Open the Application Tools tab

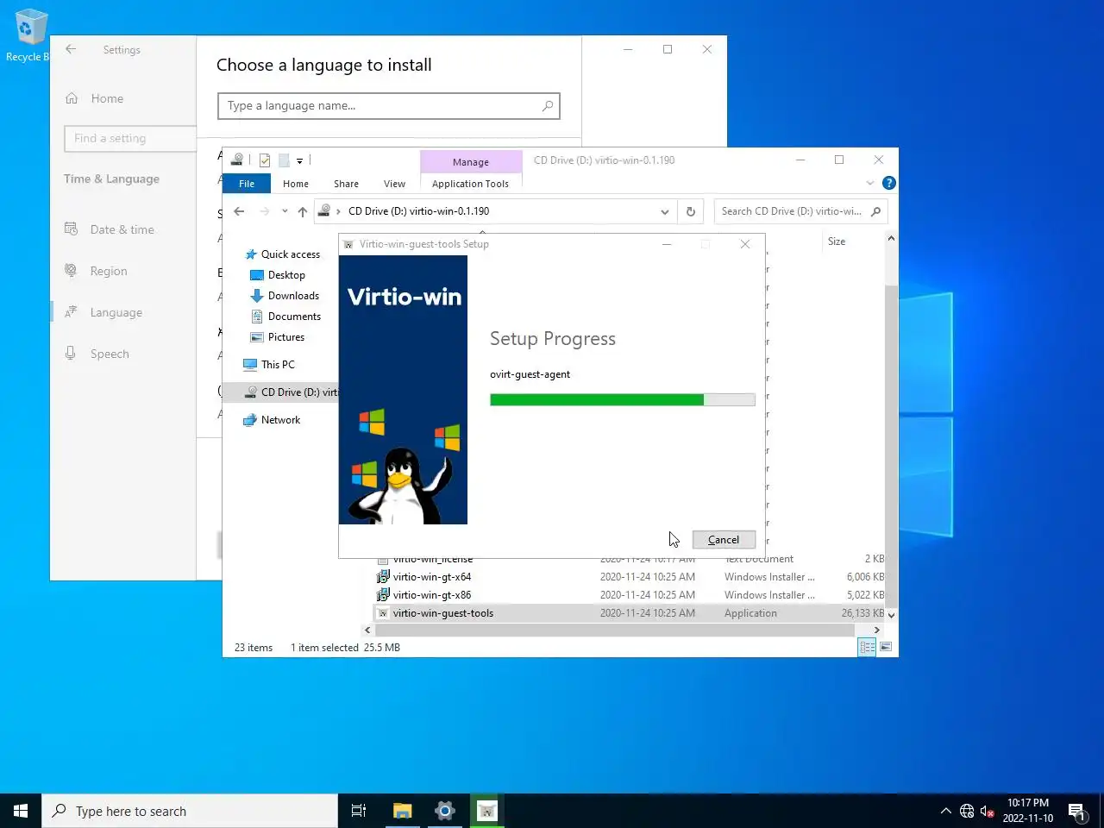[x=470, y=184]
